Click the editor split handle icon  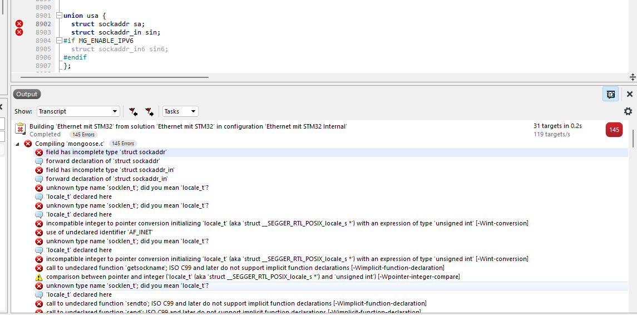633,77
